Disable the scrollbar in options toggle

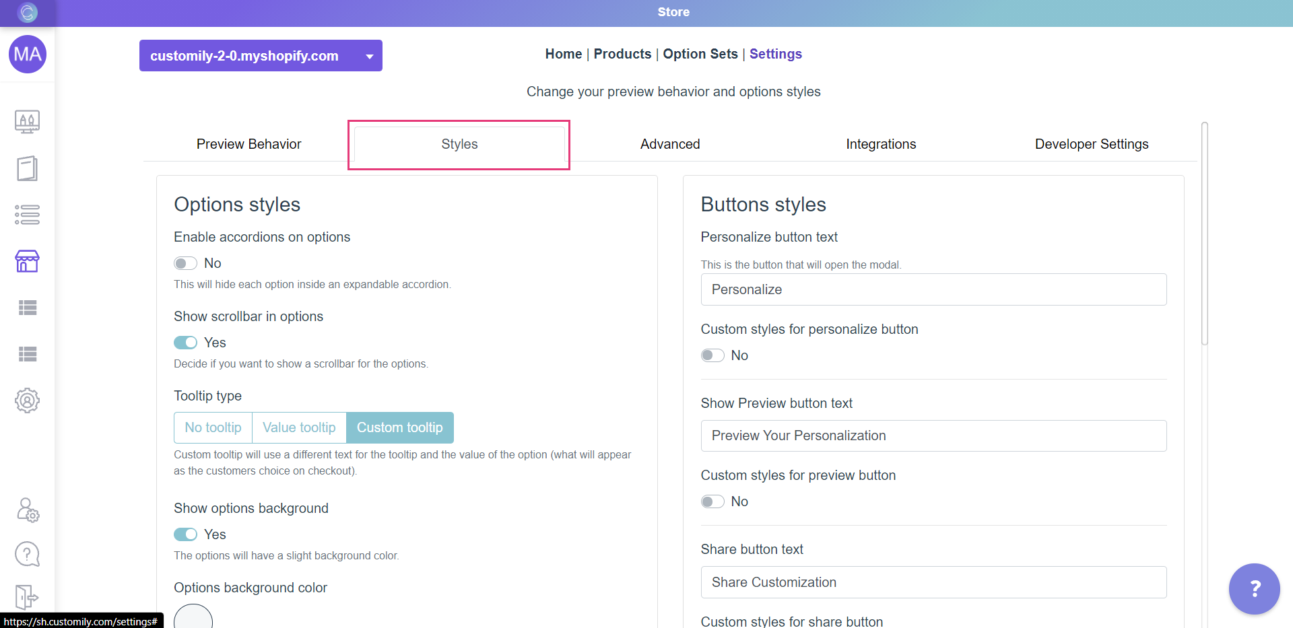185,343
